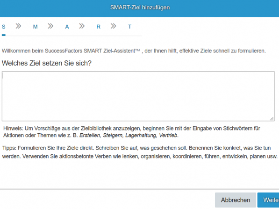Go to the T step tab
The height and width of the screenshot is (209, 279).
[x=130, y=27]
